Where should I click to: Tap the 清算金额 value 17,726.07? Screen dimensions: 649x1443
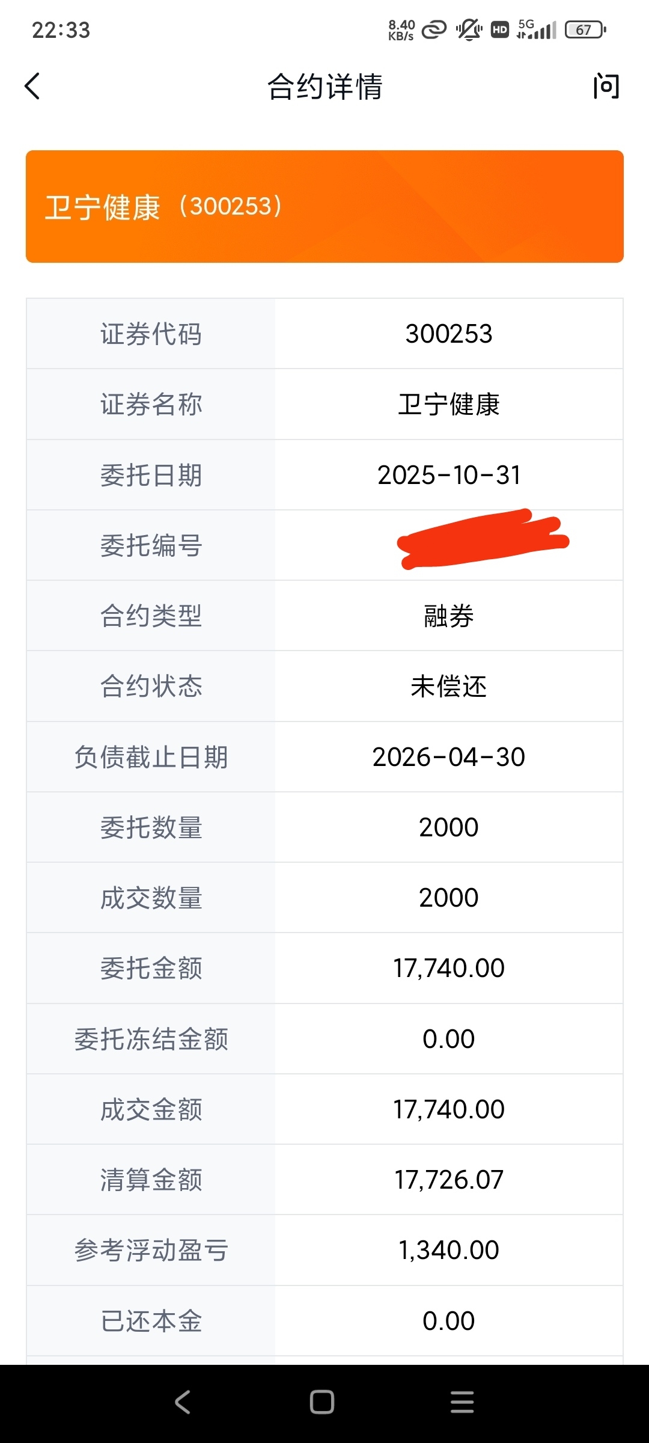coord(449,1180)
